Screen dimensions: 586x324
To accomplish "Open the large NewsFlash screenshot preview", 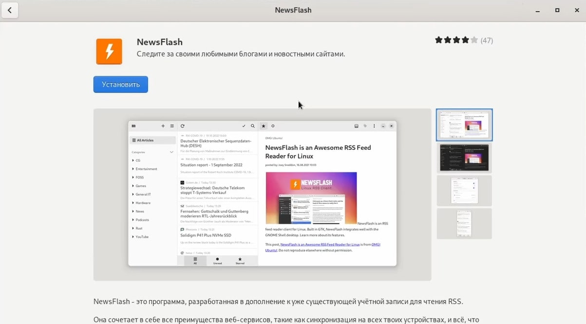I will click(x=263, y=194).
